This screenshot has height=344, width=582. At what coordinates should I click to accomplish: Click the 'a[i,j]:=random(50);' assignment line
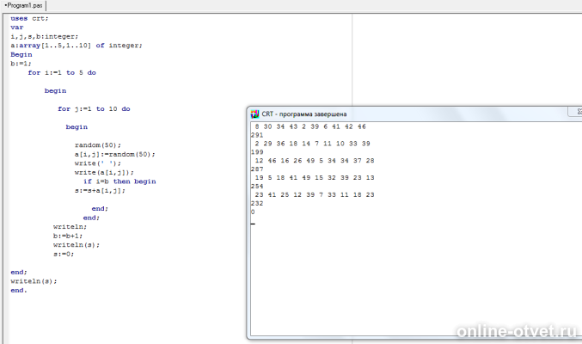[x=114, y=154]
